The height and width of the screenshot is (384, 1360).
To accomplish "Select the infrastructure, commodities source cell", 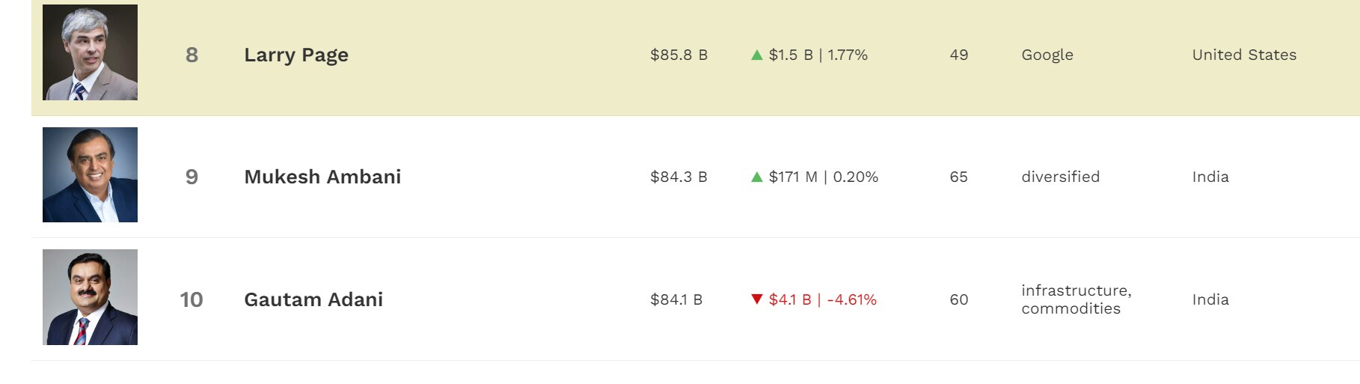I will (x=1076, y=299).
